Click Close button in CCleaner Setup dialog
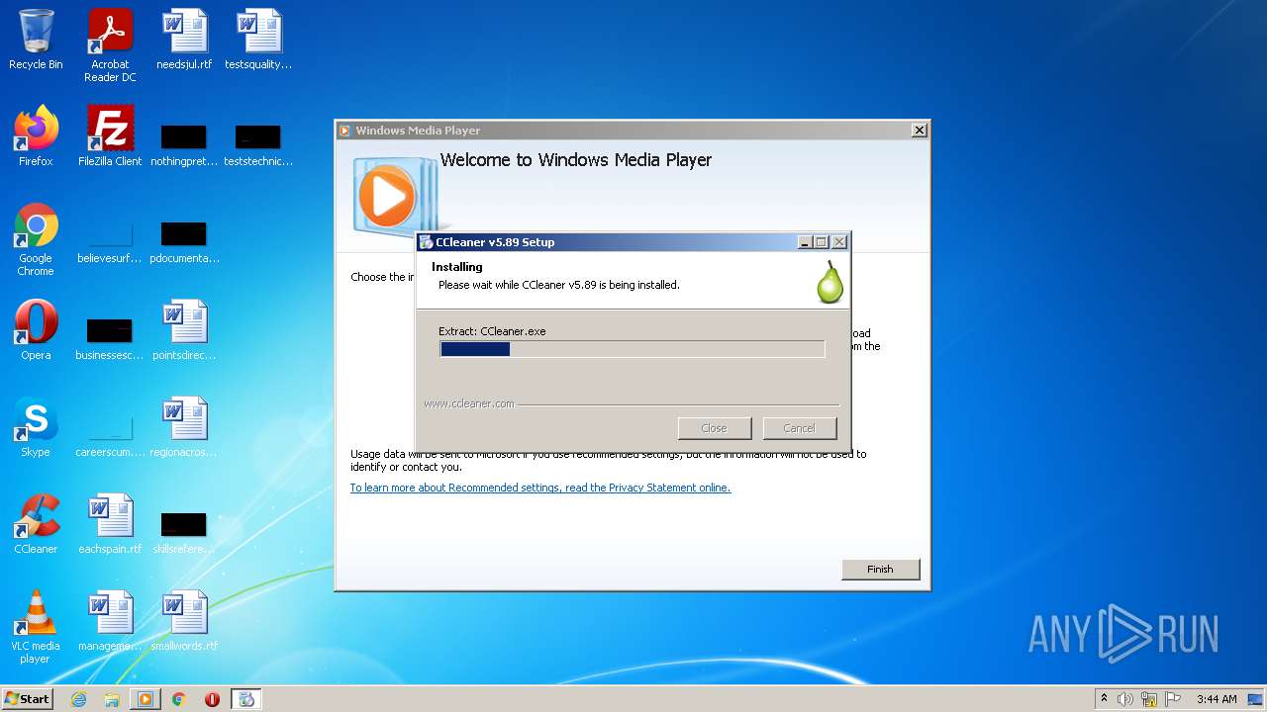 tap(714, 428)
